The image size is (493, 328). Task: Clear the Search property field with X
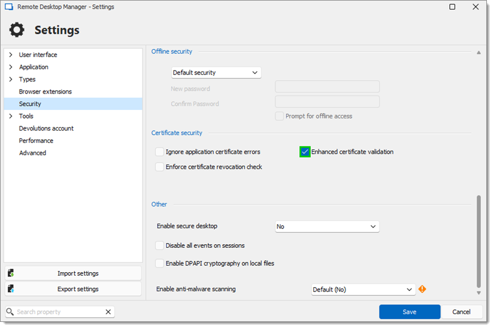(x=108, y=312)
